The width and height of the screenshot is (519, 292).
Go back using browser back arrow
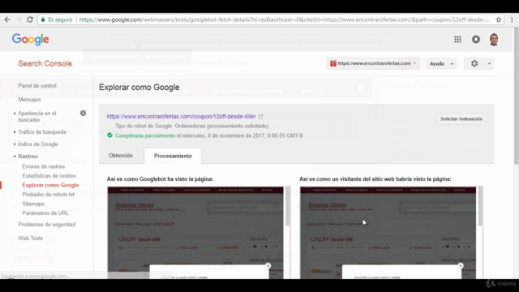coord(7,19)
